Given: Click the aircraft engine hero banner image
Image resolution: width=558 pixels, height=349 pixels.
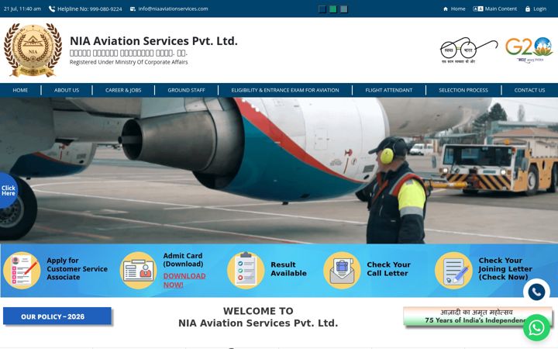Looking at the screenshot, I should tap(279, 171).
